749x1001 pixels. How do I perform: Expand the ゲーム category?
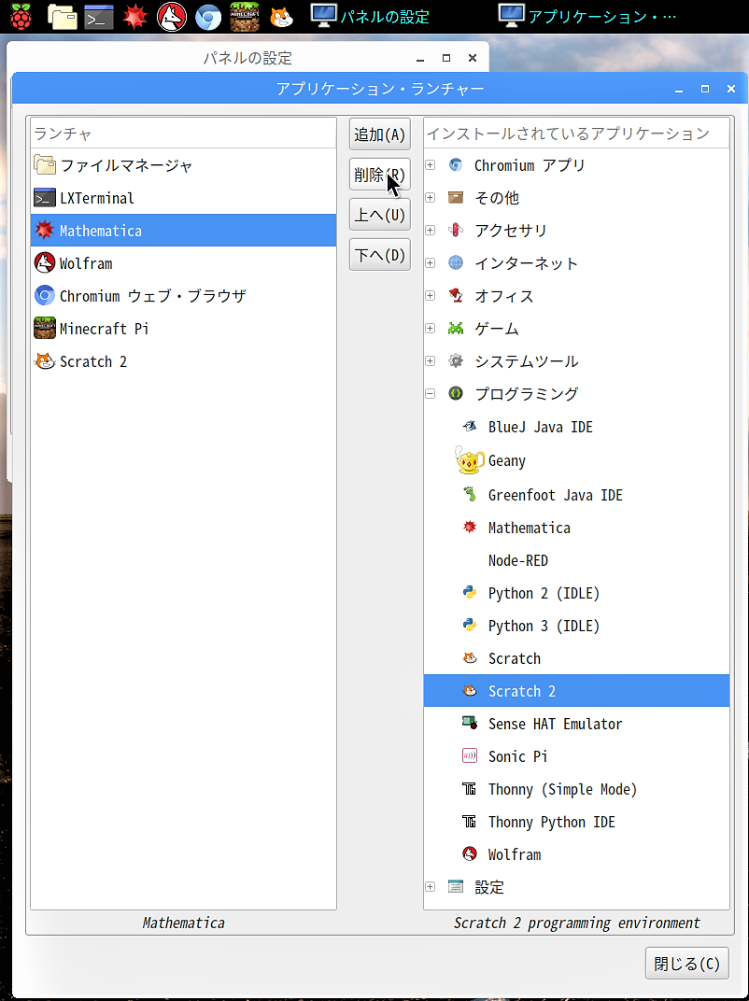point(431,328)
